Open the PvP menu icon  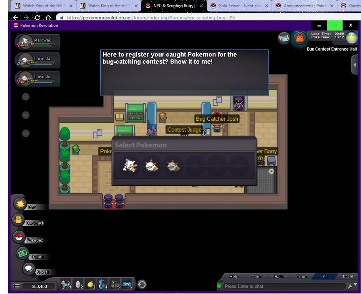coord(20,203)
